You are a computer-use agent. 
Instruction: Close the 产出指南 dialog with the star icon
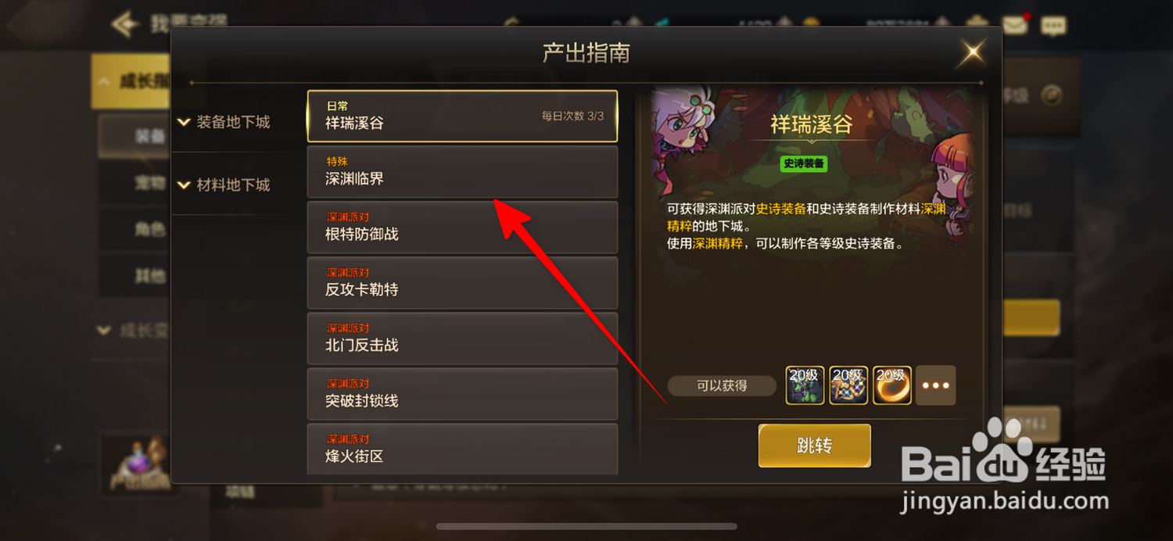tap(974, 53)
